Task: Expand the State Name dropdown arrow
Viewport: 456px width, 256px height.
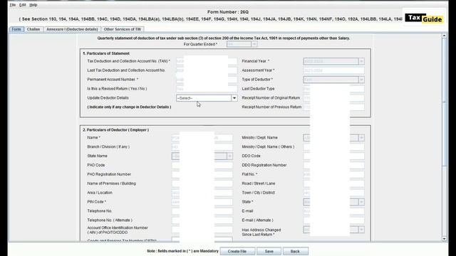Action: pyautogui.click(x=229, y=156)
